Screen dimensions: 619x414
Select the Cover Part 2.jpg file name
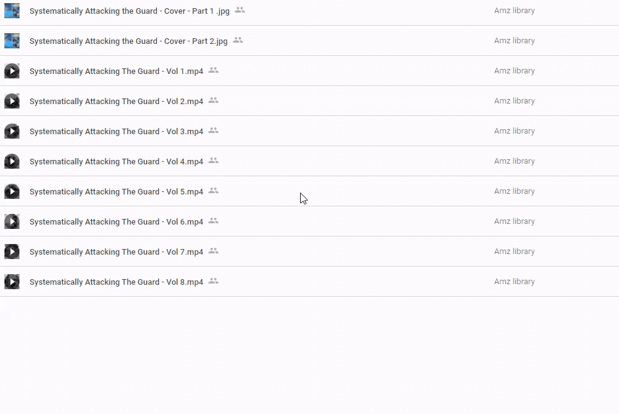point(128,41)
